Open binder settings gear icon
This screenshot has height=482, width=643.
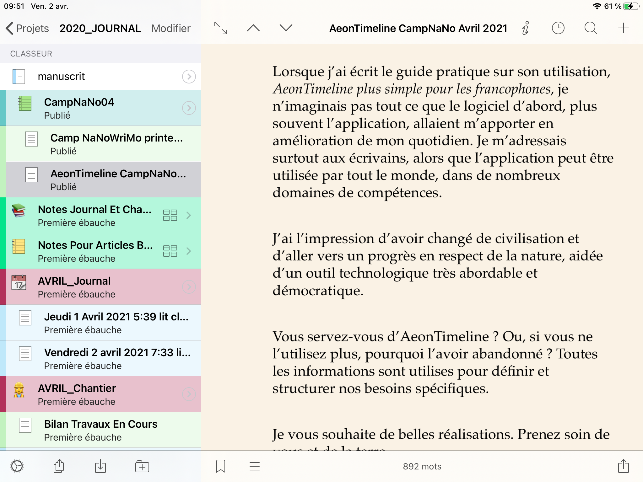pyautogui.click(x=17, y=466)
